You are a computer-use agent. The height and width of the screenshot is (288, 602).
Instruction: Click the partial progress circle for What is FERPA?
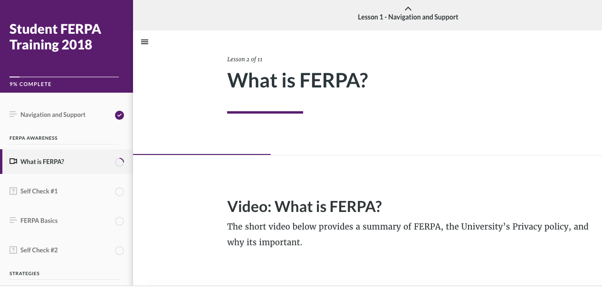click(119, 162)
